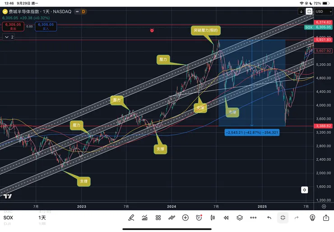This screenshot has width=334, height=232.
Task: Tap the yellow symbol logo beside 费城半导体指数
Action: click(5, 11)
